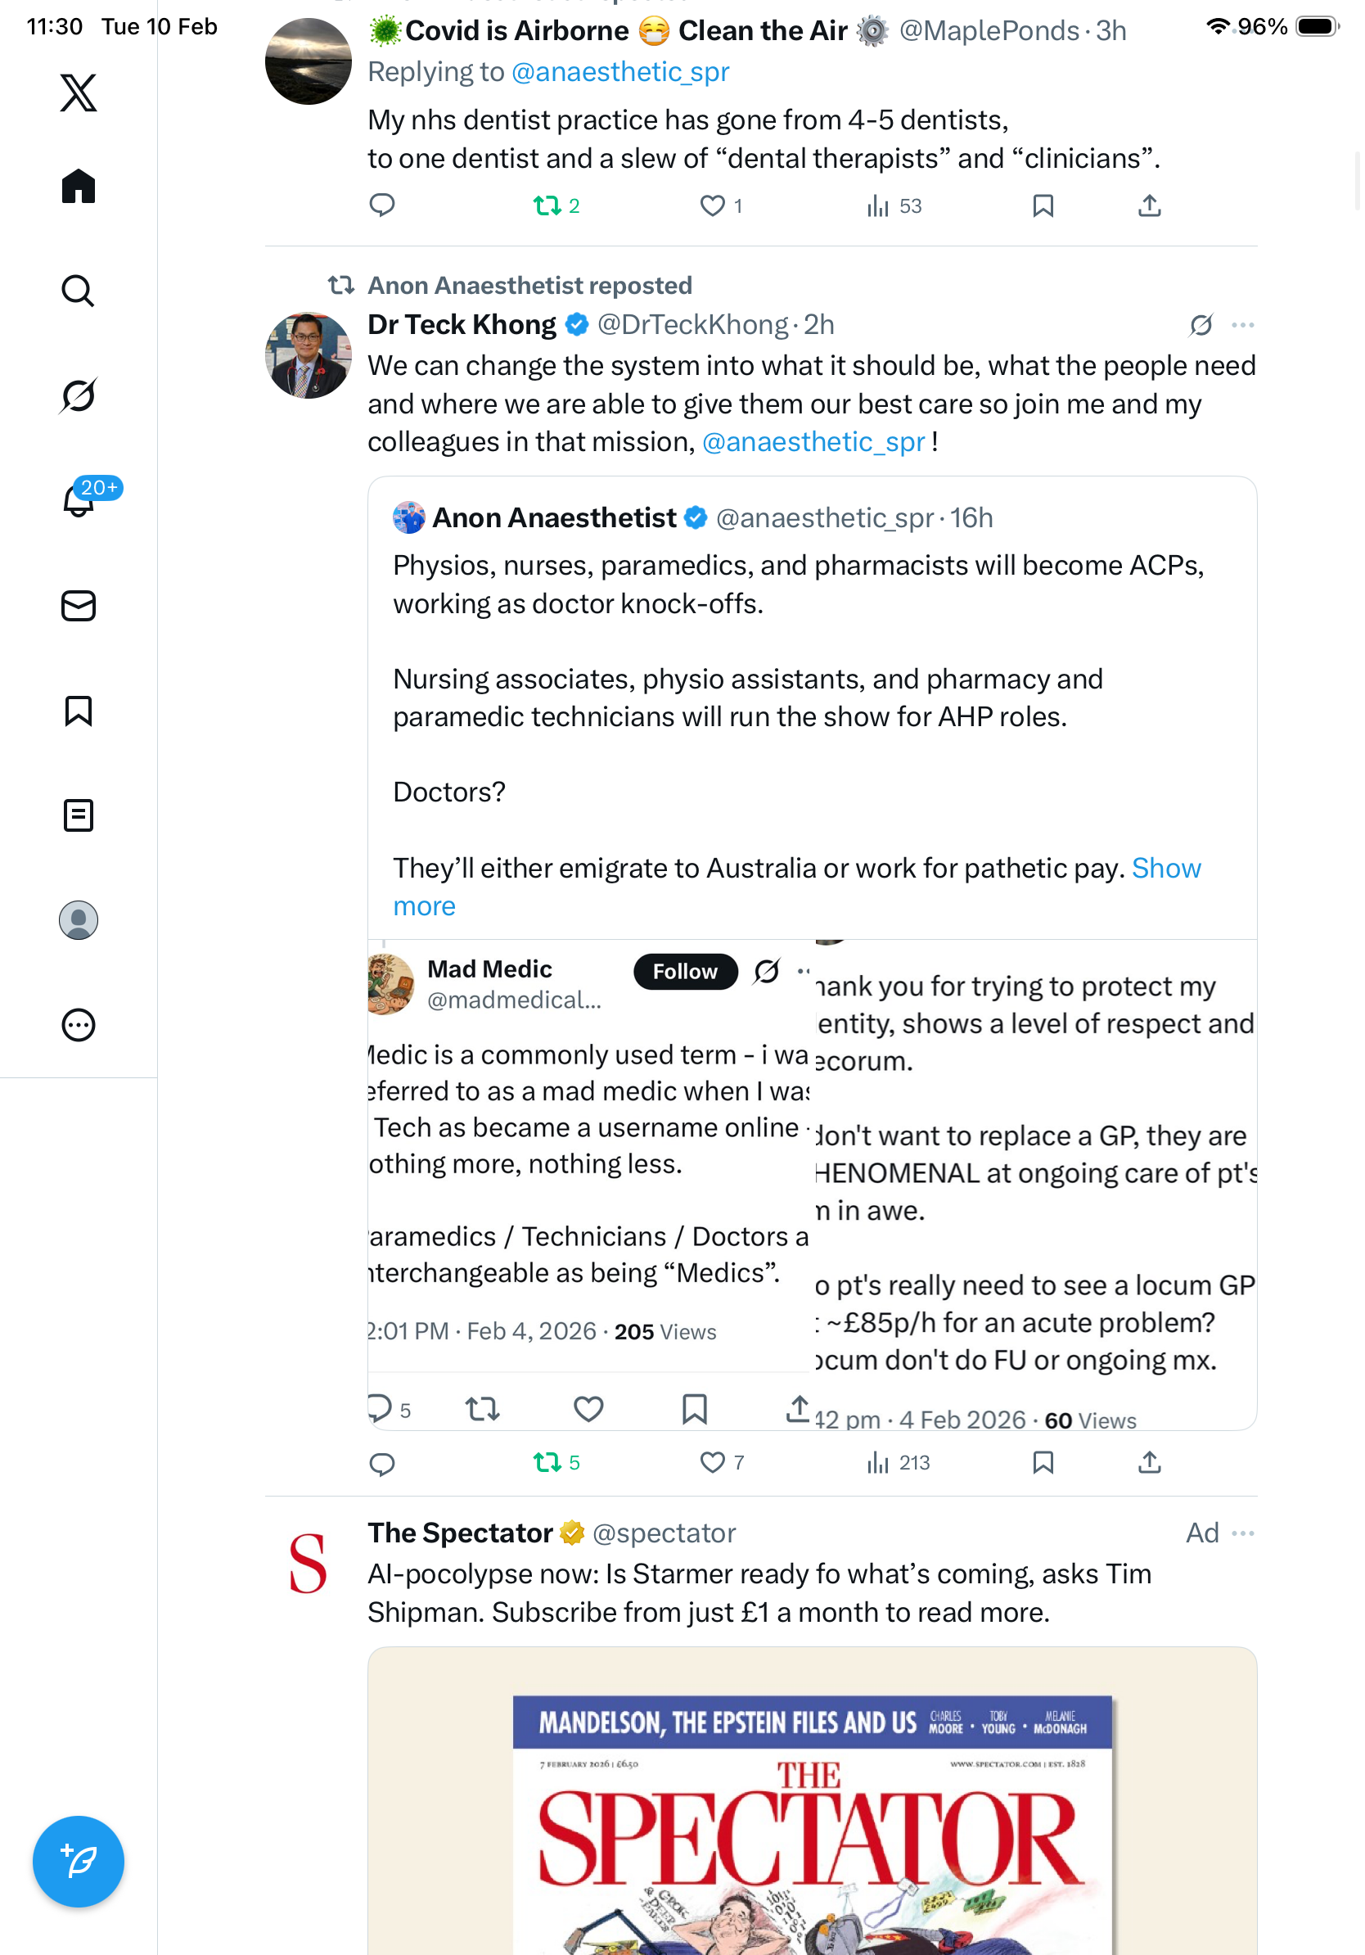The width and height of the screenshot is (1365, 1955).
Task: Open the X logo home icon
Action: [79, 93]
